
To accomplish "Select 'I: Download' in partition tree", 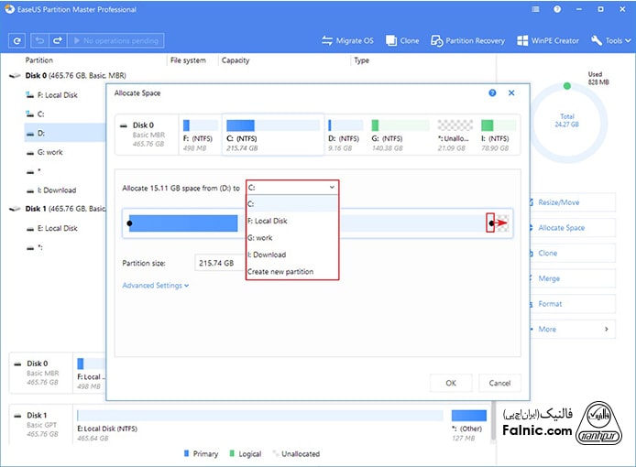I will pyautogui.click(x=56, y=190).
